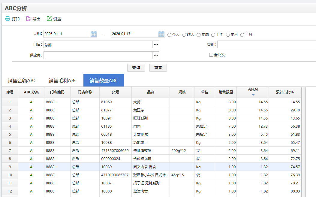This screenshot has height=197, width=316.
Task: Open start date calendar picker
Action: (94, 34)
